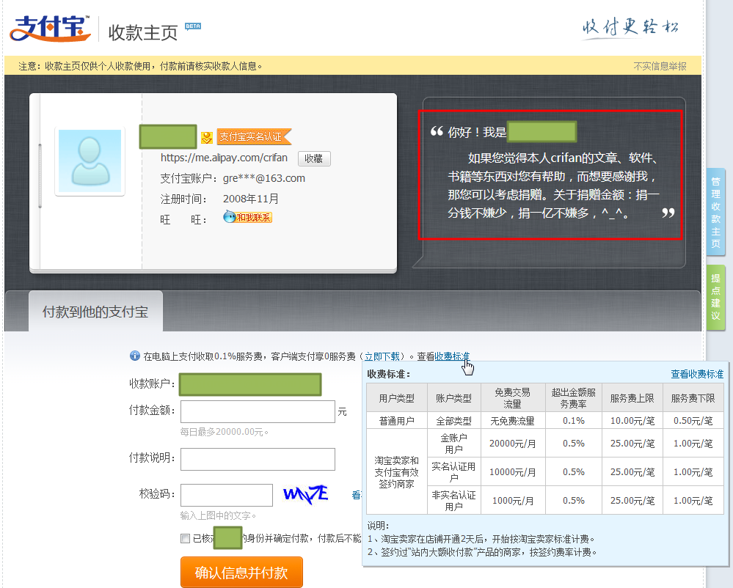Click the https://me.alipay.com/crifan URL text
This screenshot has height=588, width=733.
tap(224, 158)
